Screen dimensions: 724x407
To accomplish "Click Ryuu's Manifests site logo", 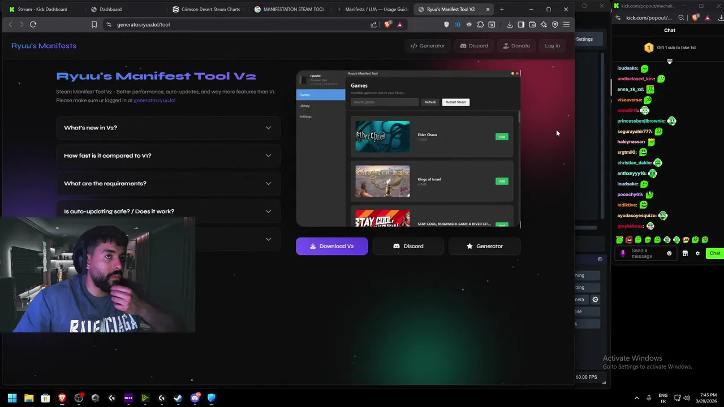I will click(x=44, y=46).
